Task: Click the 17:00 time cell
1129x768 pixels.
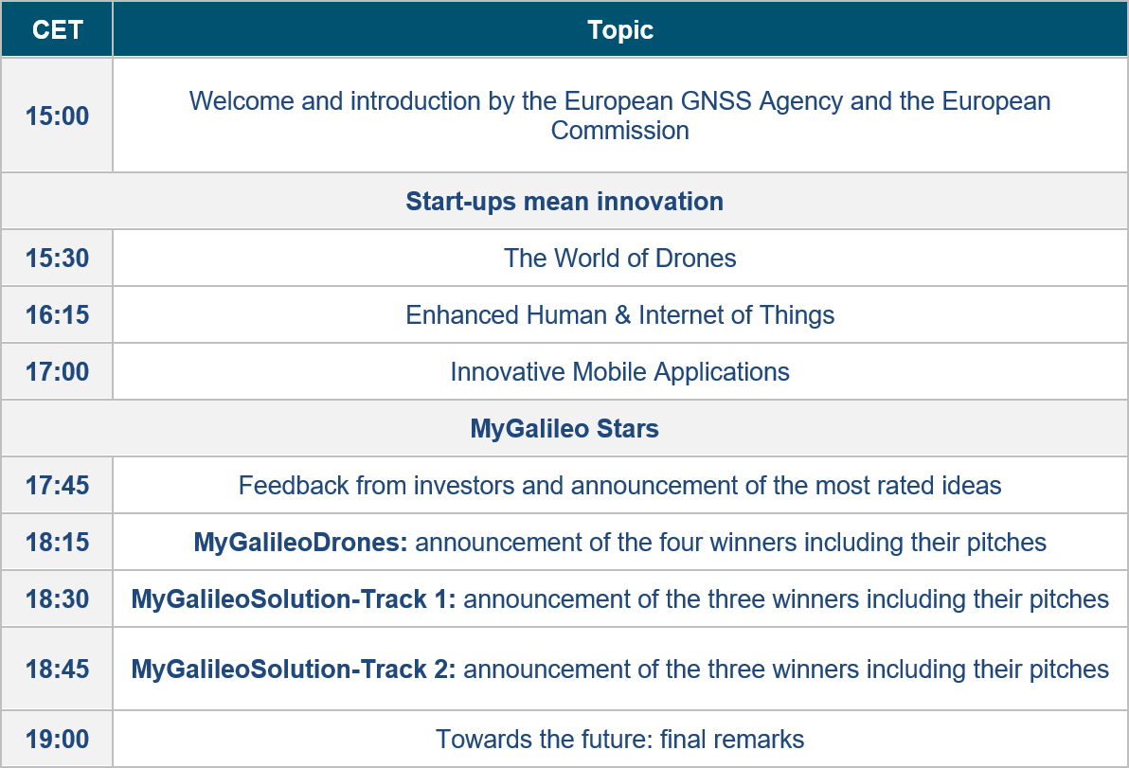Action: pyautogui.click(x=57, y=371)
